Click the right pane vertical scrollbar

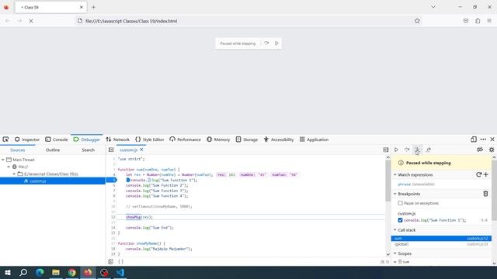(x=494, y=190)
